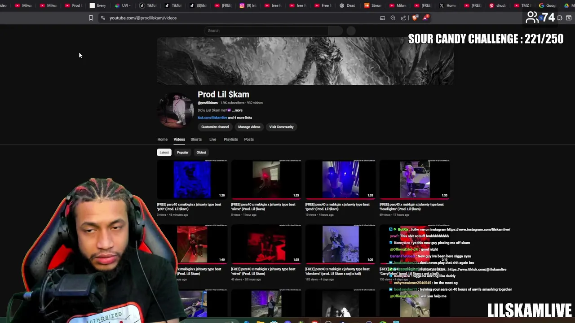The width and height of the screenshot is (575, 323).
Task: Open the site information icon in the address bar
Action: click(x=103, y=18)
